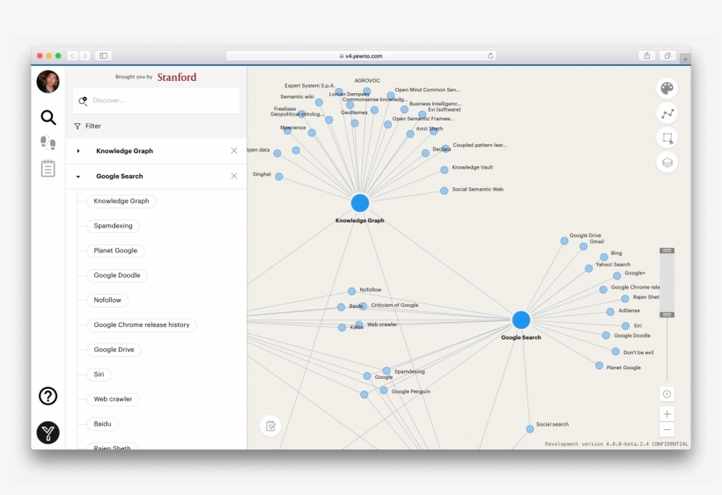This screenshot has height=495, width=722.
Task: Expand the Knowledge Graph list entry
Action: coord(78,150)
